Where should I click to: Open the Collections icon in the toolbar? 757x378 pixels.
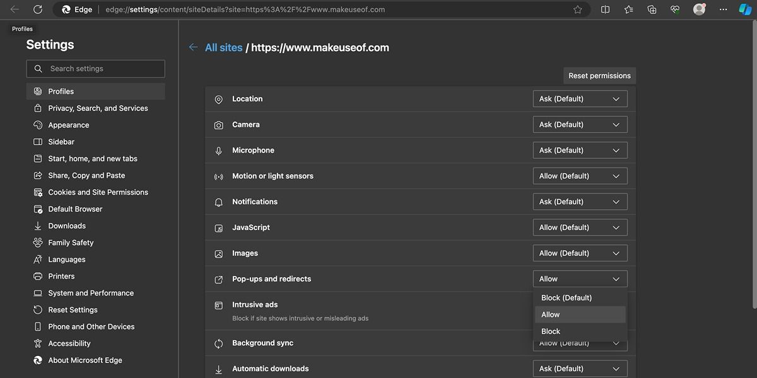652,9
